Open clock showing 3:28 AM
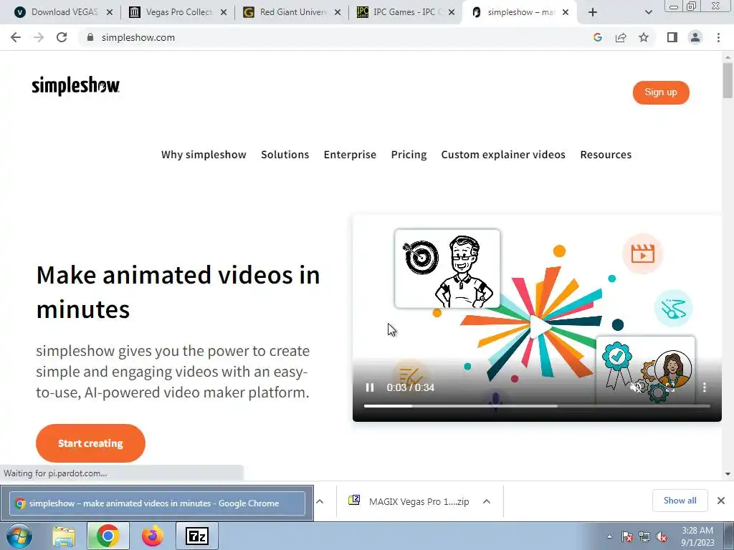Viewport: 734px width, 550px height. tap(697, 536)
